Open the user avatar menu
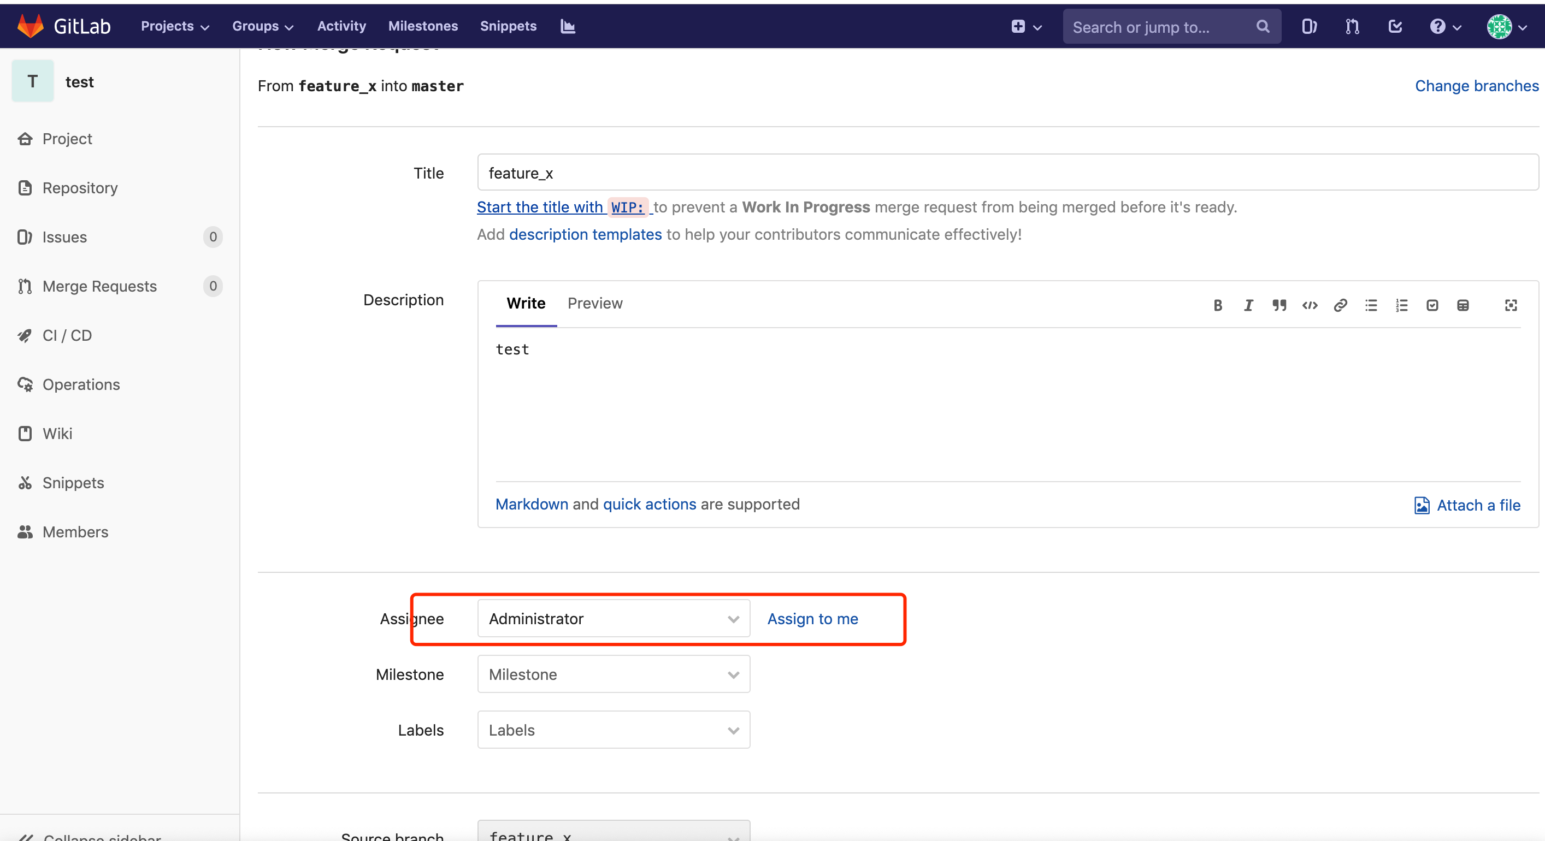The width and height of the screenshot is (1545, 841). click(x=1506, y=26)
